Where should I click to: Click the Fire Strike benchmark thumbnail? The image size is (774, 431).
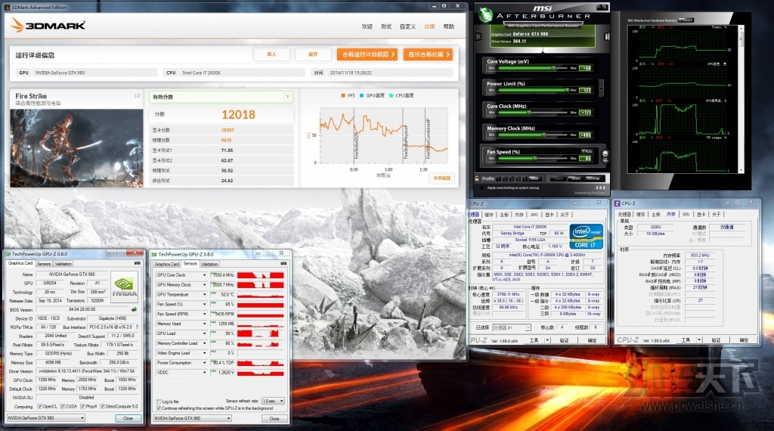point(76,148)
